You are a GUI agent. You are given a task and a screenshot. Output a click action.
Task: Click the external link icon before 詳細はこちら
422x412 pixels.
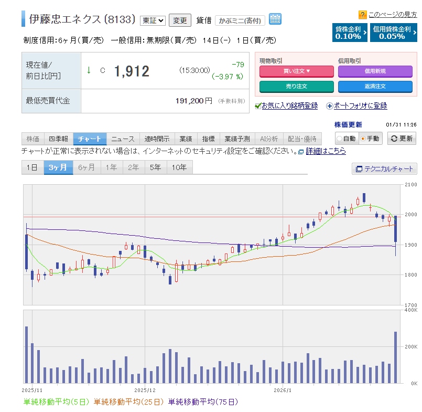click(x=301, y=151)
